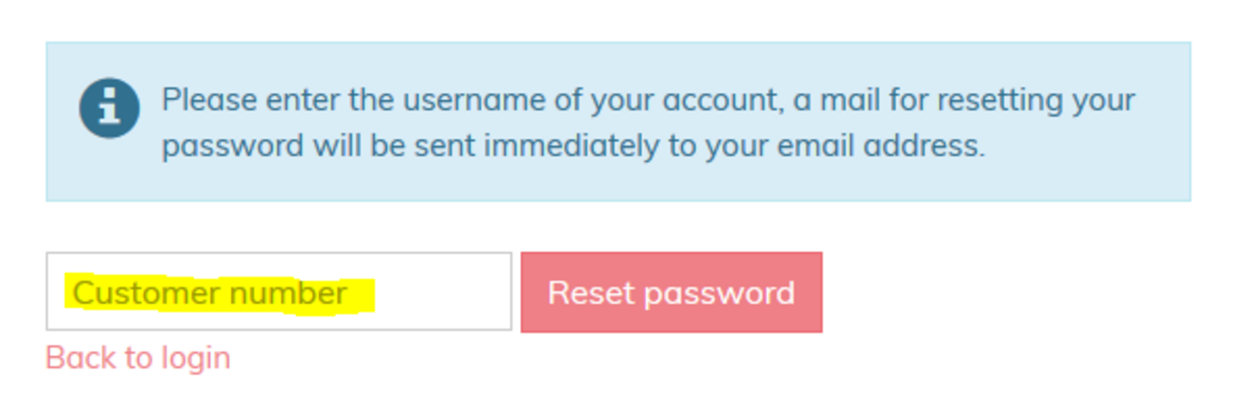Click the word 'login' in the bottom link
Viewport: 1256px width, 412px height.
tap(194, 358)
